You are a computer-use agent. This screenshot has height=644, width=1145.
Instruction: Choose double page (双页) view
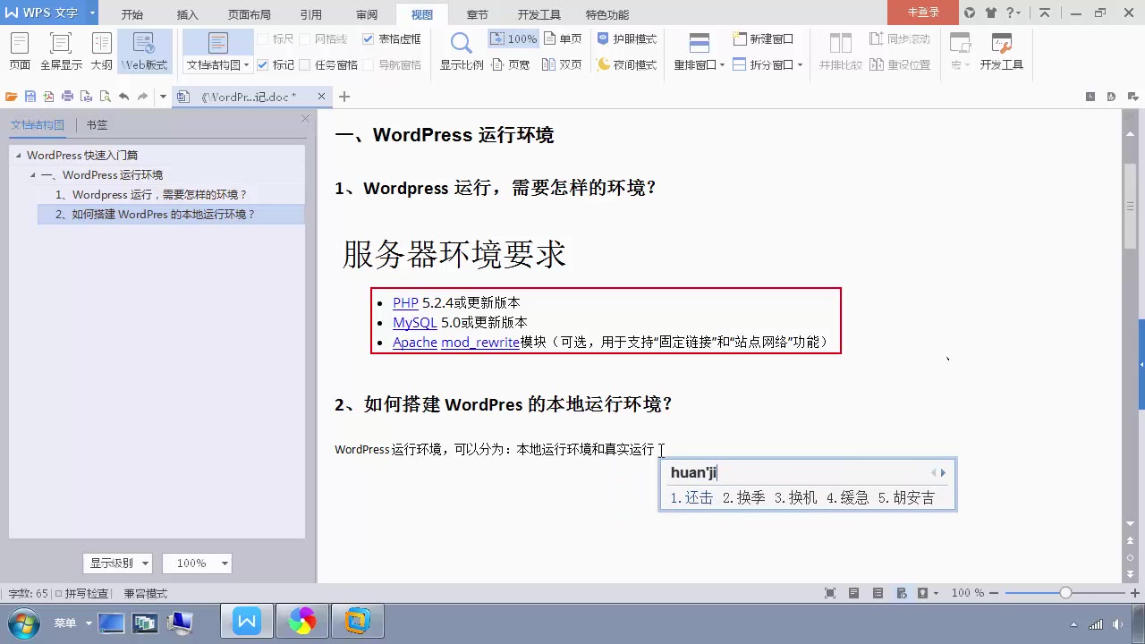[563, 64]
